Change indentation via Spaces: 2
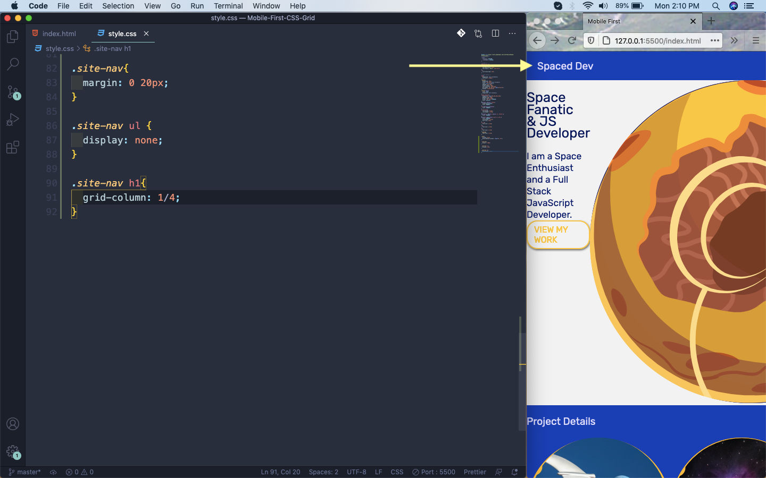Screen dimensions: 766x478 click(323, 472)
